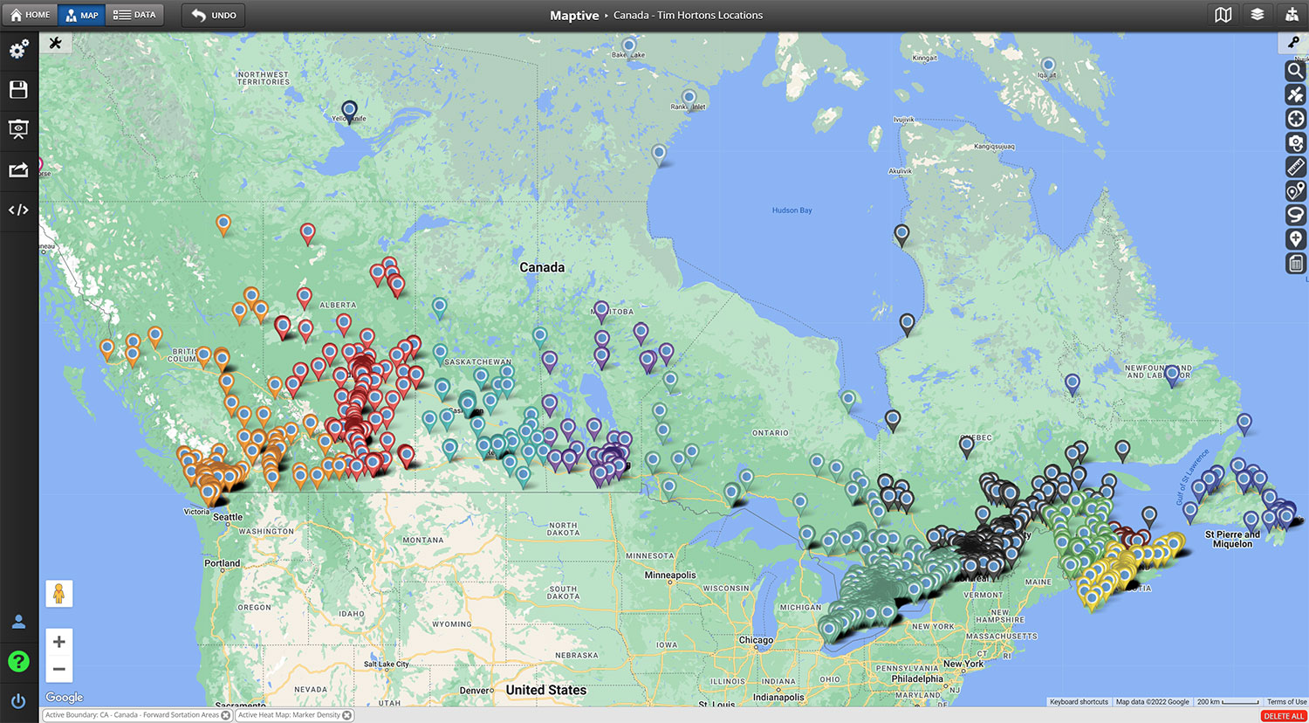Open the map settings gear tool
The width and height of the screenshot is (1309, 723).
18,50
